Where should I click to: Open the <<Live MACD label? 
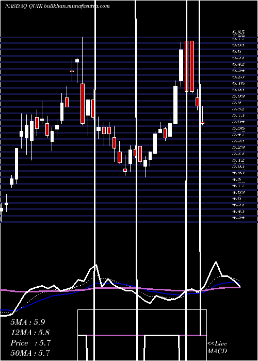click(x=217, y=348)
